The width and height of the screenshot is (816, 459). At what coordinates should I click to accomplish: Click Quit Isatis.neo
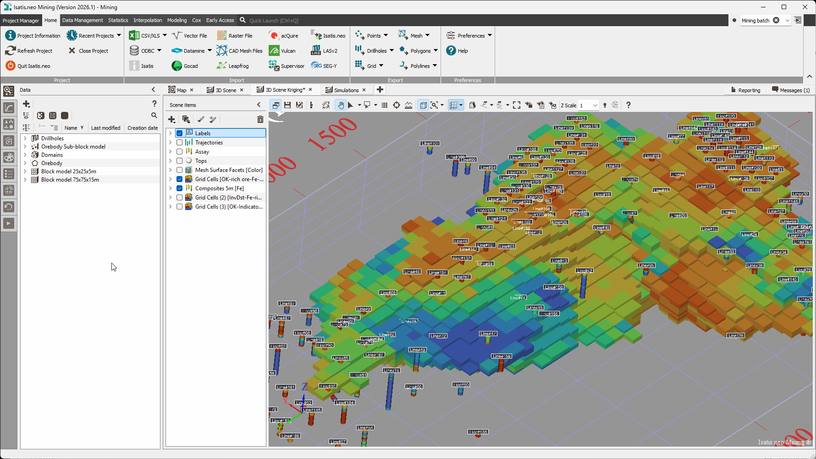(28, 66)
